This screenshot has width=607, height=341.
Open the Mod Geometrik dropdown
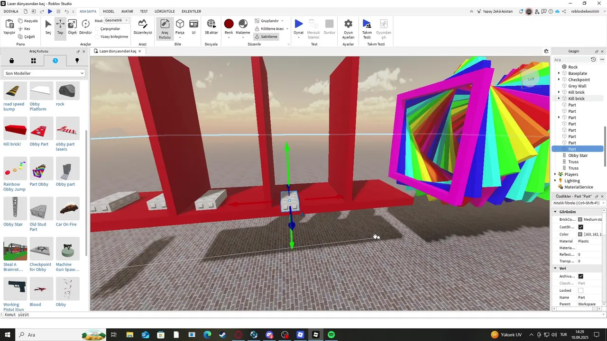[x=117, y=20]
